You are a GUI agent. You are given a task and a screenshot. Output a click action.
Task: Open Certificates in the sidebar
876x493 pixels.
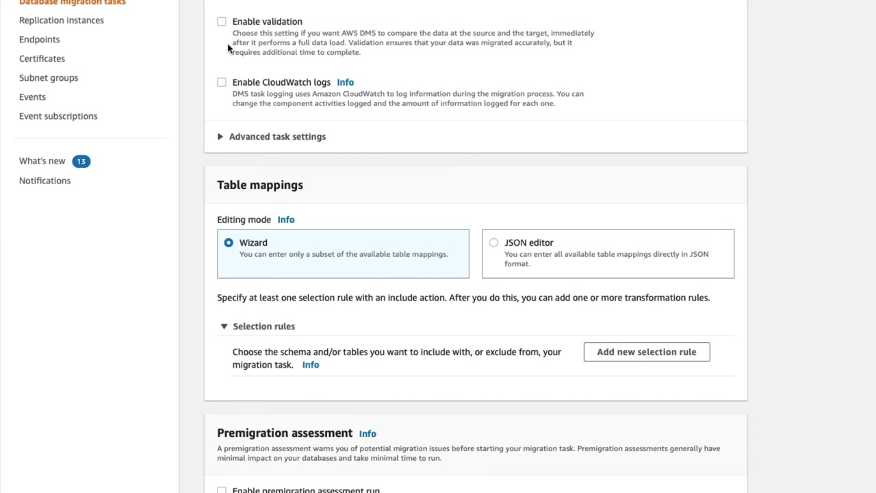click(x=42, y=59)
